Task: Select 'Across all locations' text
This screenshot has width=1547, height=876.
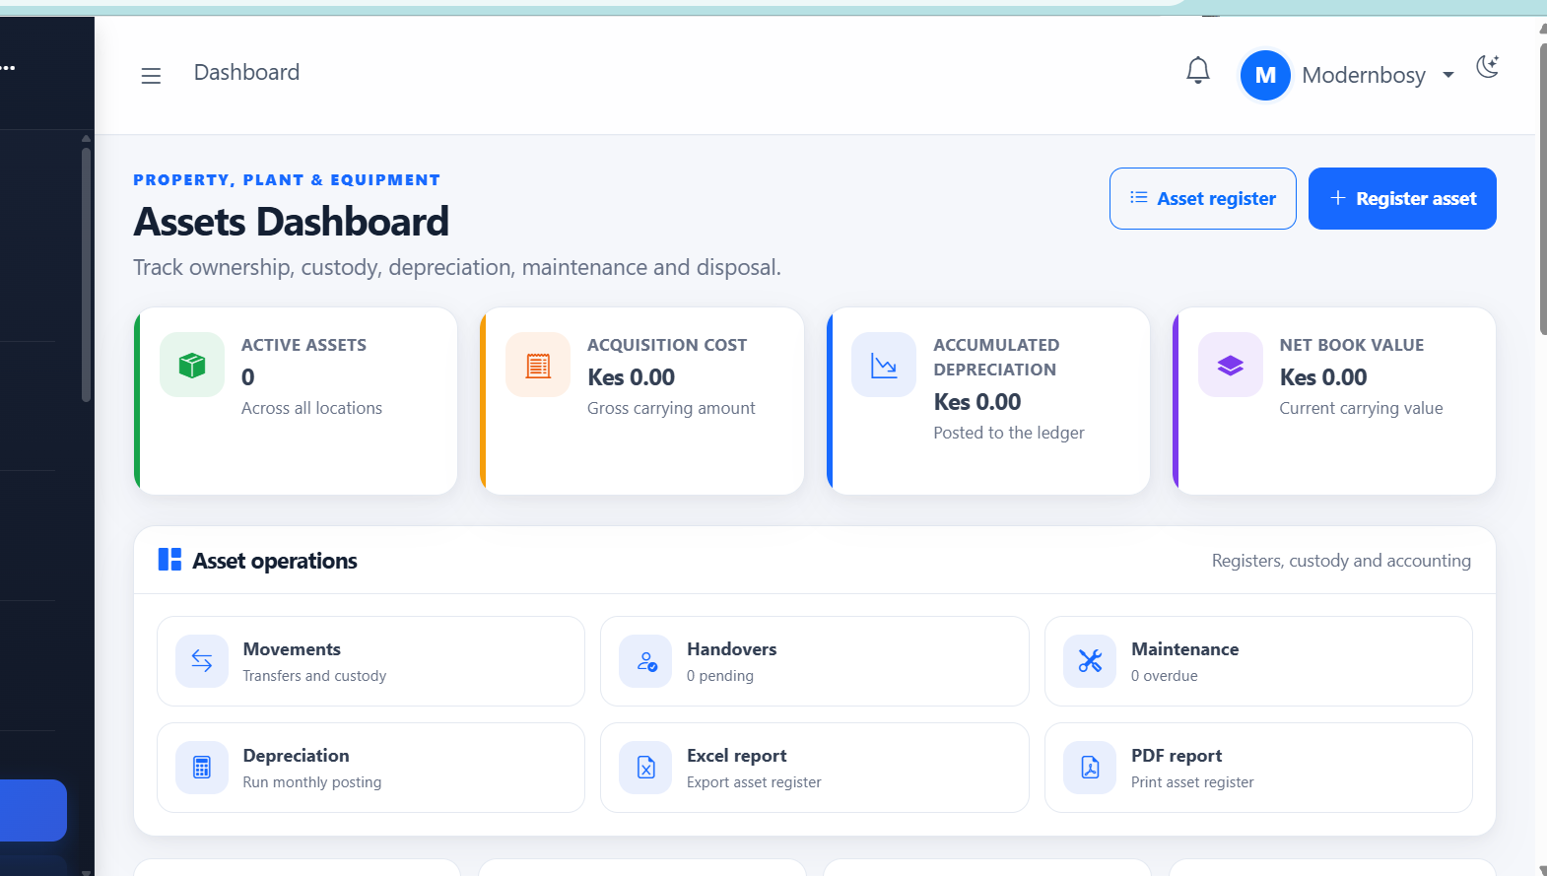Action: point(311,408)
